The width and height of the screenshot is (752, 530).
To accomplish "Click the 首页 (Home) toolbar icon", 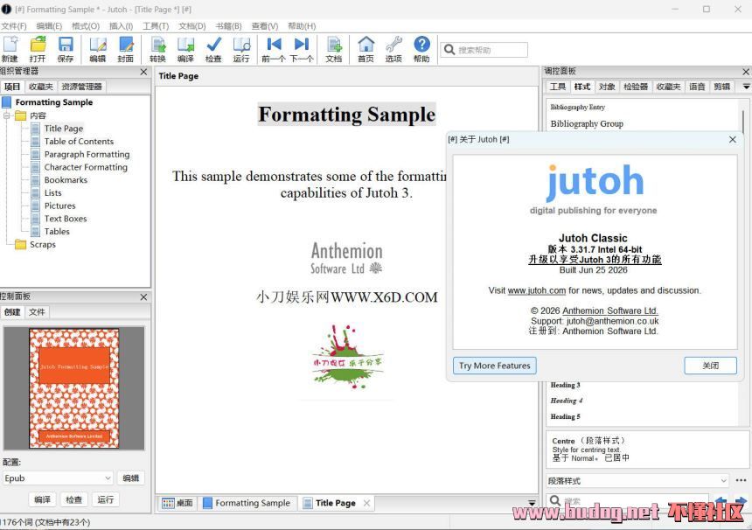I will click(366, 49).
